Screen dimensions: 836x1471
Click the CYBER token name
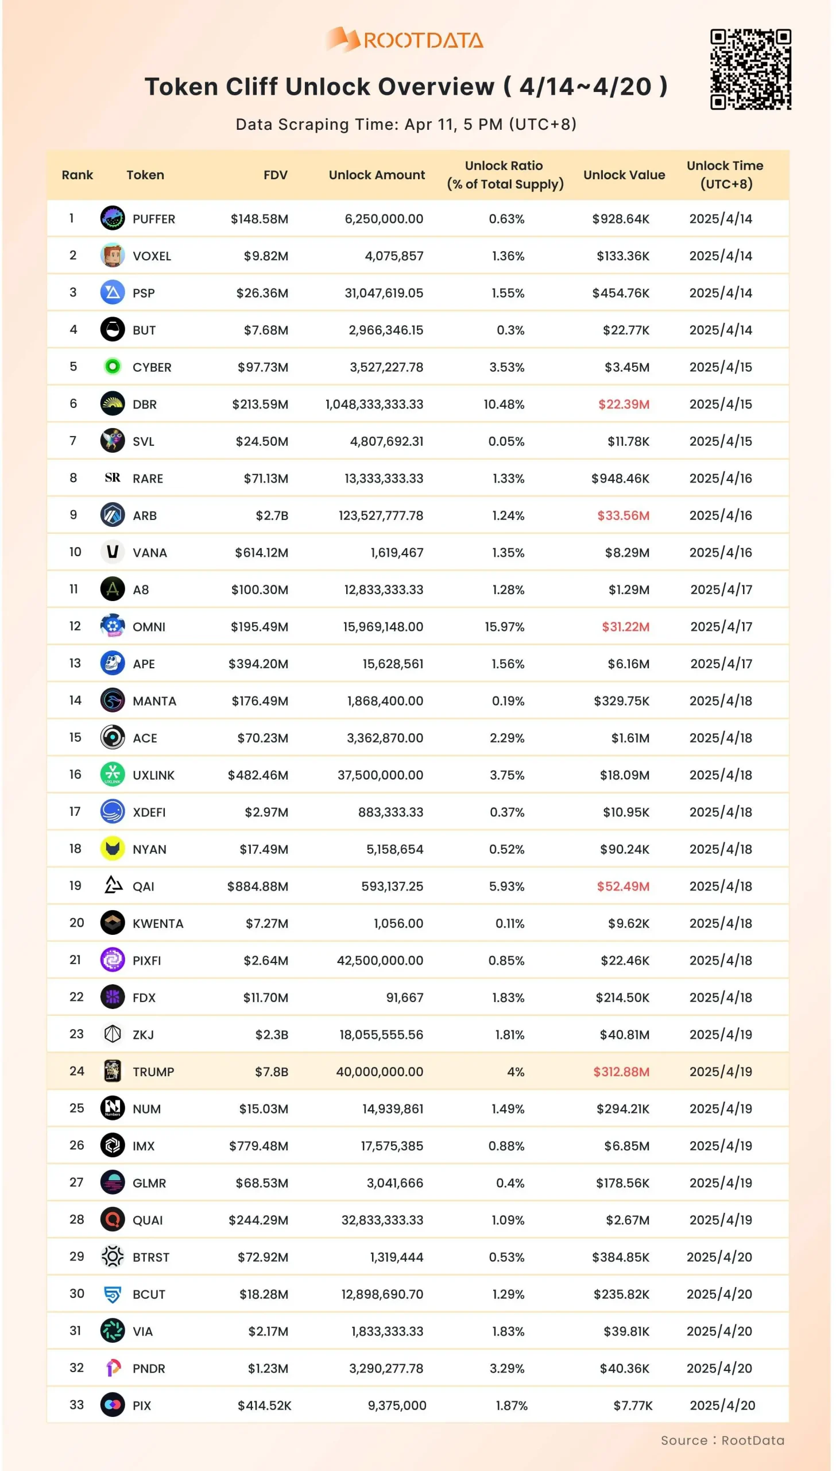click(x=152, y=367)
